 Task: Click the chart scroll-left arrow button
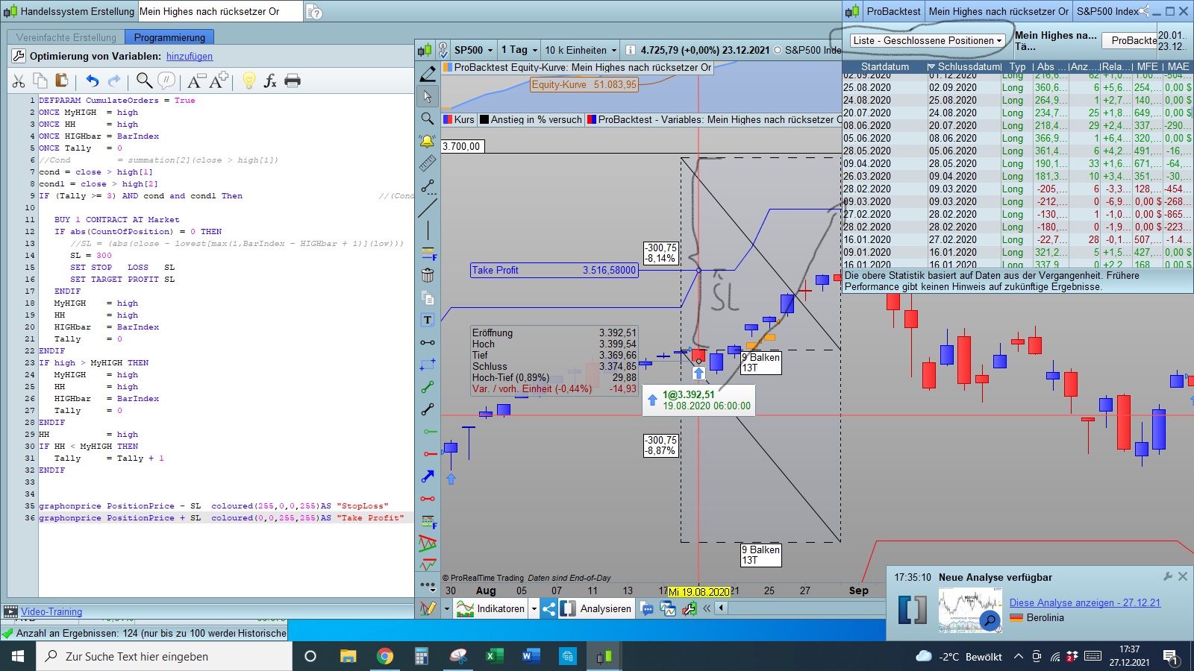[x=721, y=608]
